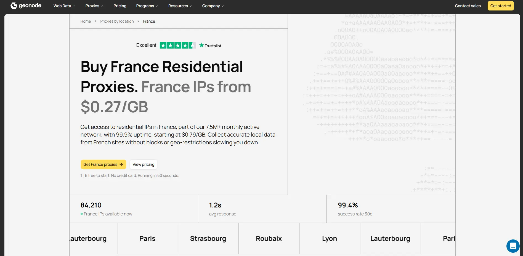This screenshot has height=256, width=523.
Task: Expand the Web Data menu
Action: (x=64, y=6)
